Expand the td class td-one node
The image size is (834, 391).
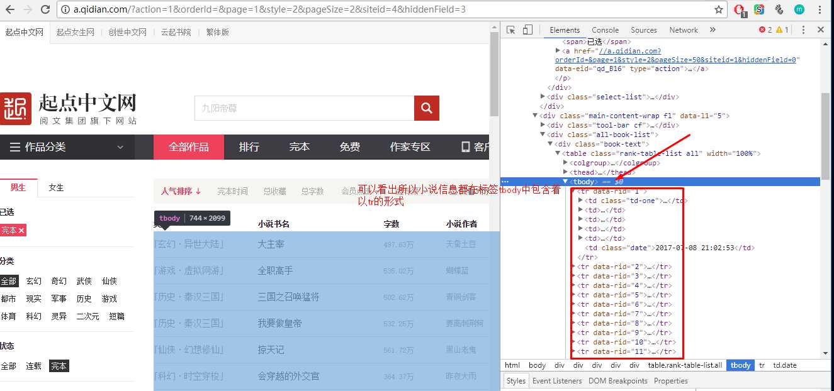tap(580, 201)
